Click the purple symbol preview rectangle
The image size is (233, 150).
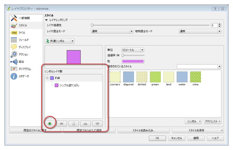[x=74, y=57]
